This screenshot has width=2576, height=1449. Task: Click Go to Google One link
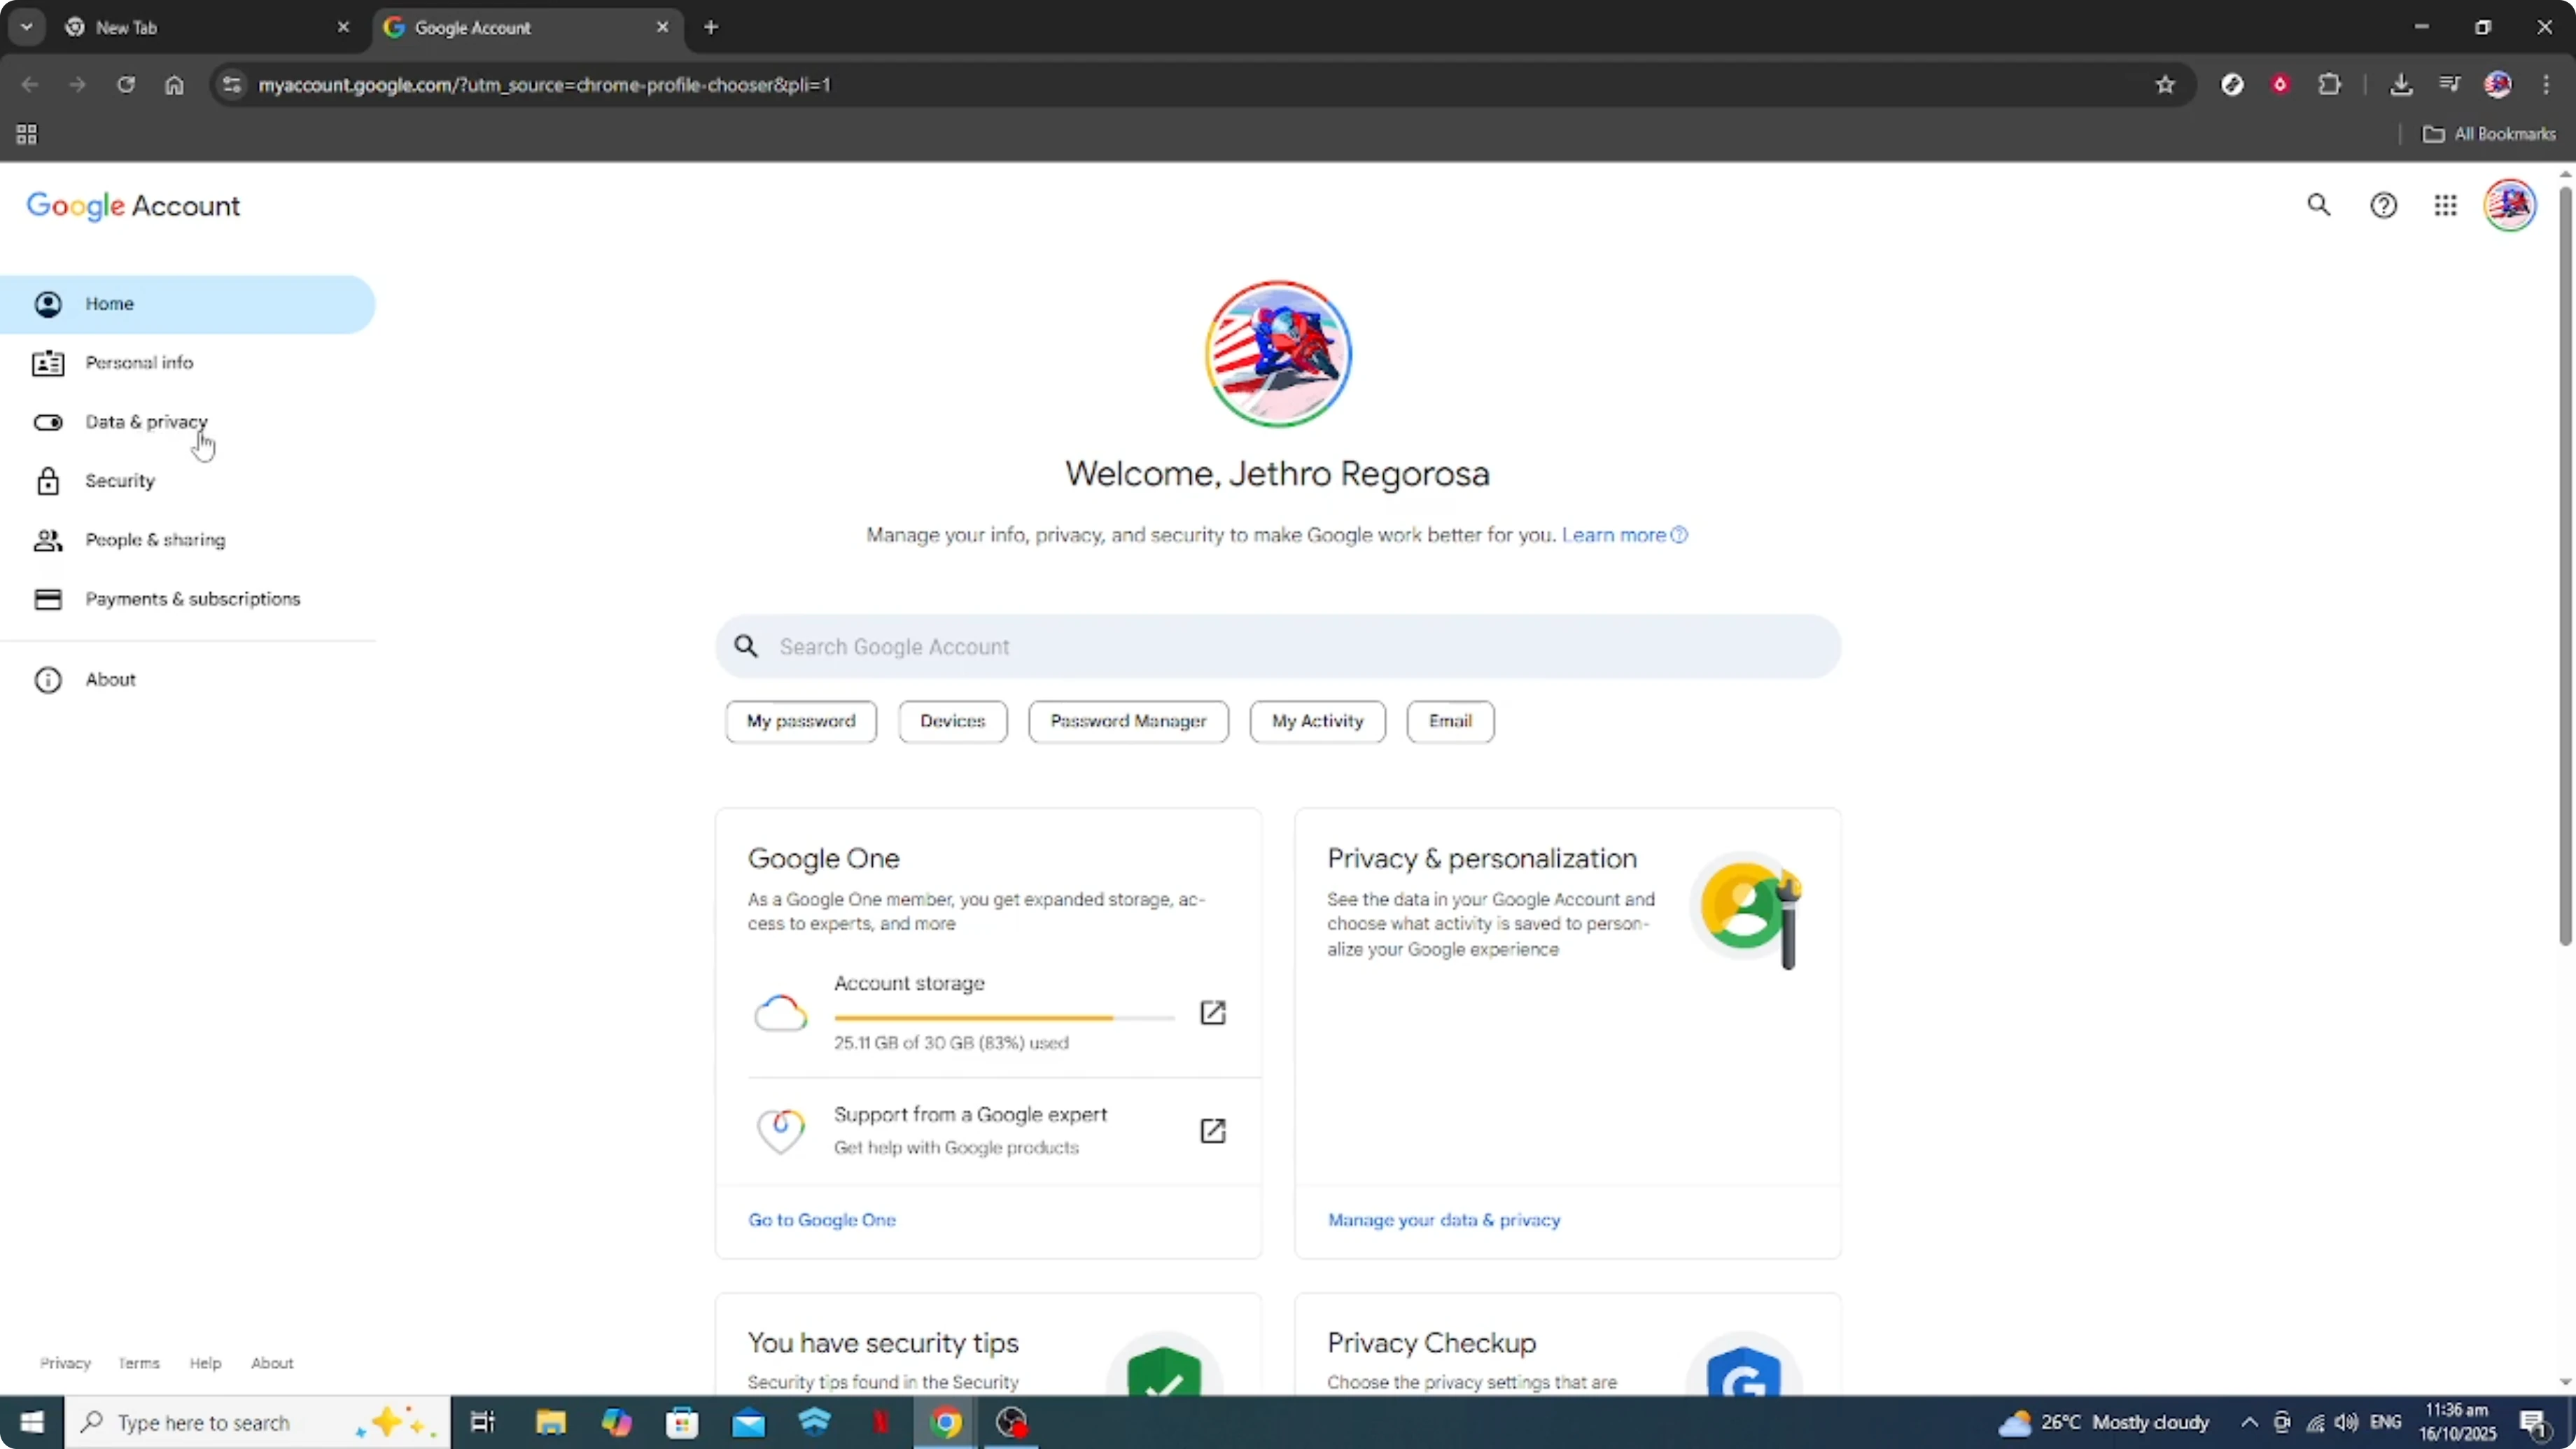click(x=822, y=1220)
